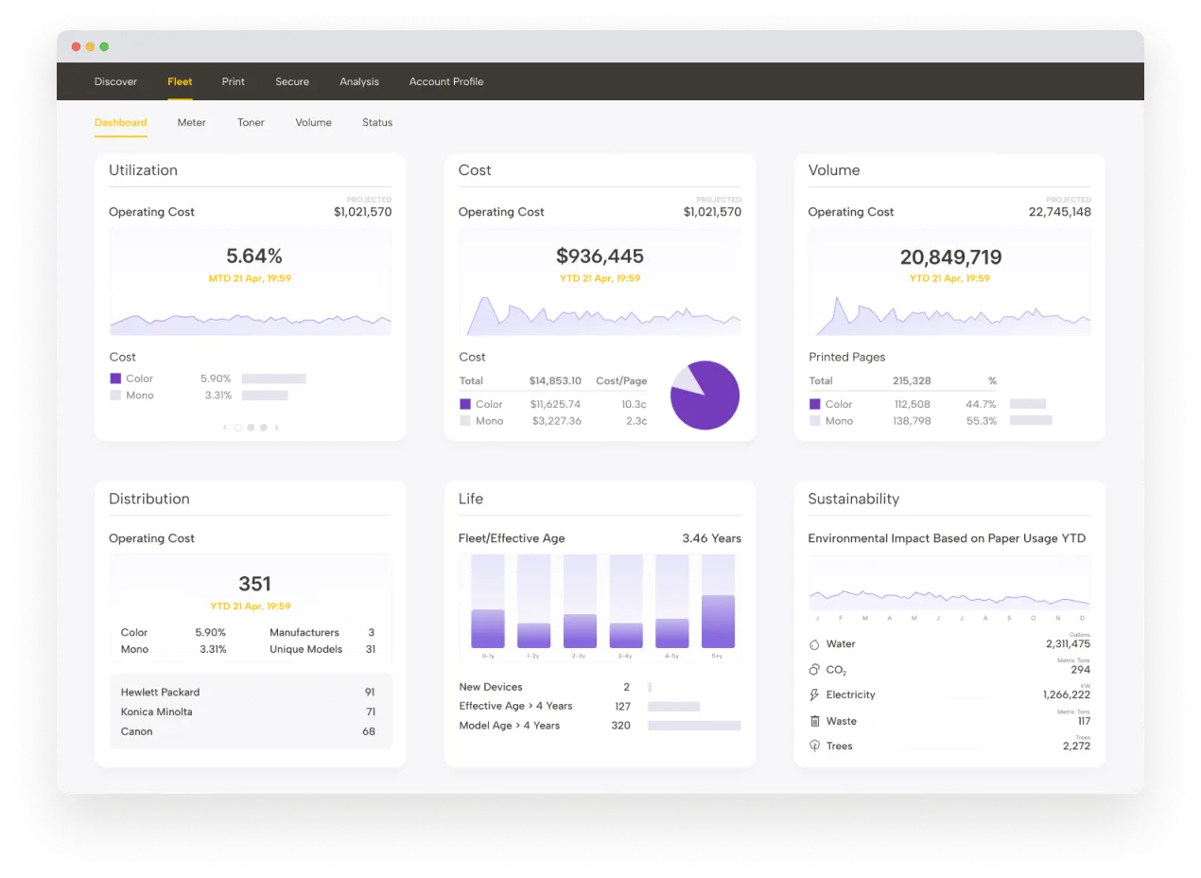The width and height of the screenshot is (1201, 878).
Task: Click the Waste bin icon
Action: pos(813,720)
